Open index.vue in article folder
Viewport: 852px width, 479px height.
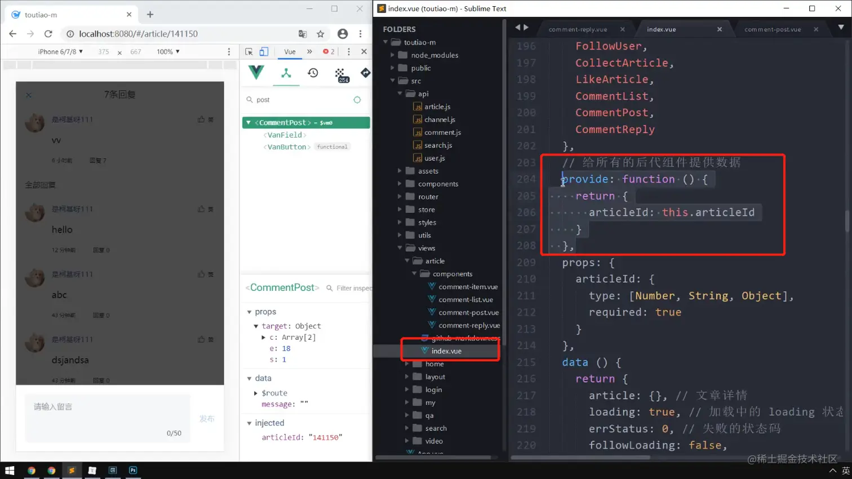[x=446, y=351]
